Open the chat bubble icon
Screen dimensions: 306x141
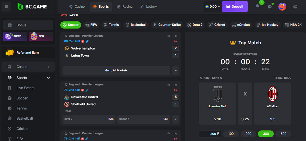tap(270, 7)
